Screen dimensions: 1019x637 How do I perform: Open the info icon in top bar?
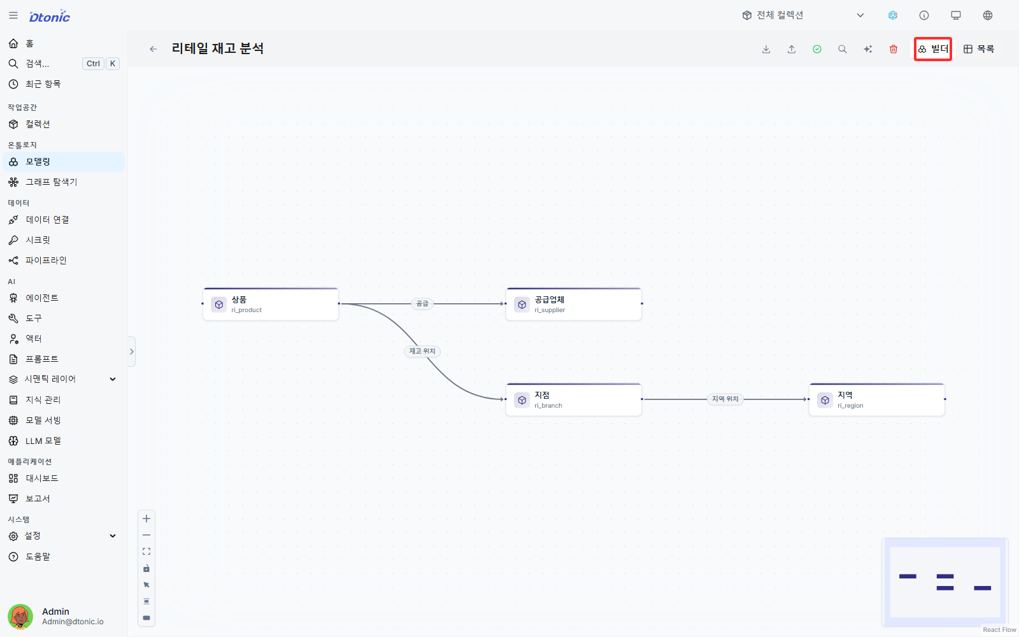click(924, 15)
